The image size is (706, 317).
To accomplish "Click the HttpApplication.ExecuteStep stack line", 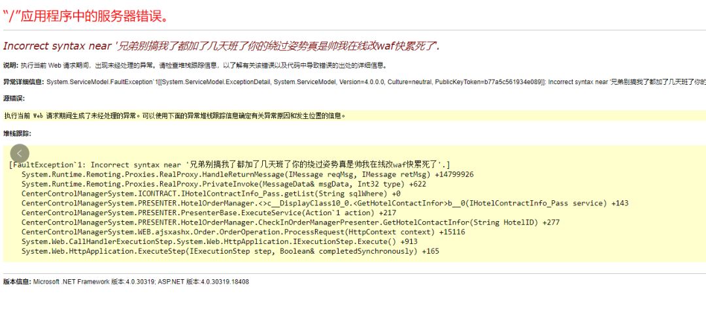I will (230, 251).
